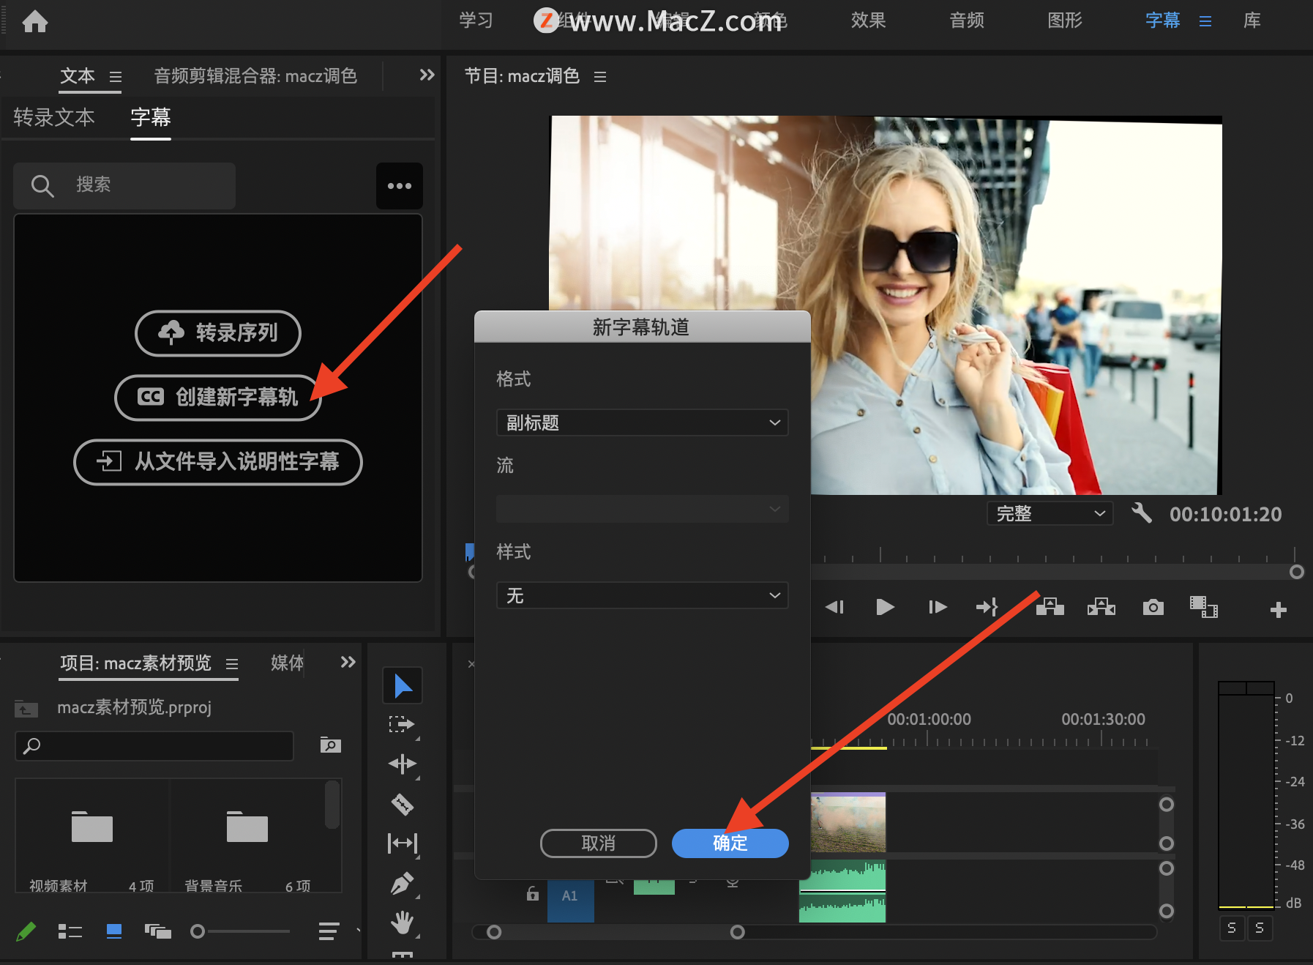Viewport: 1313px width, 965px height.
Task: Click 从文件导入说明性字幕 button
Action: click(218, 462)
